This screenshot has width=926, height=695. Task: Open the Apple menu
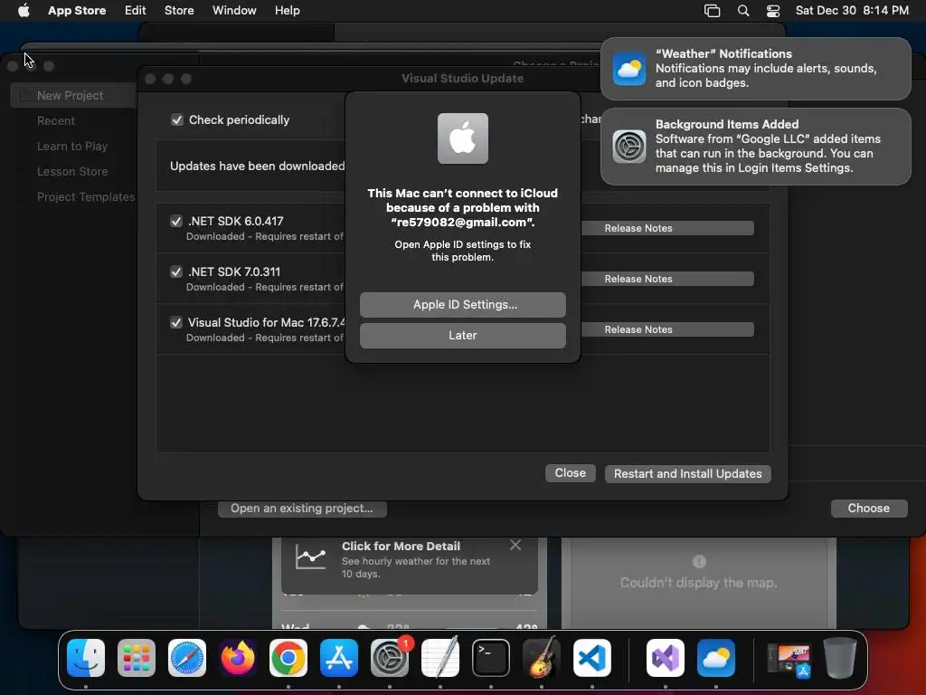[24, 10]
